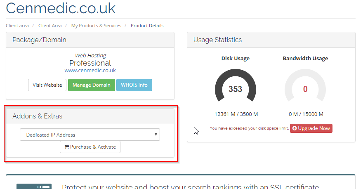Open WHOIS Info
363x189 pixels.
tap(134, 85)
